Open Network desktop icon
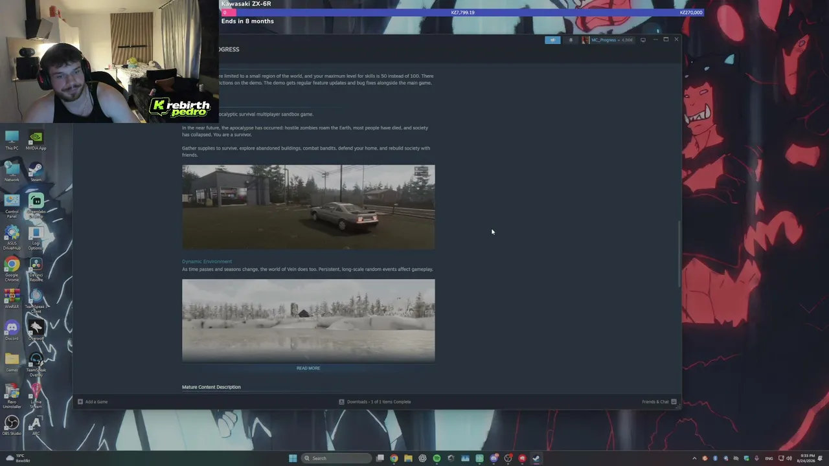 (12, 172)
